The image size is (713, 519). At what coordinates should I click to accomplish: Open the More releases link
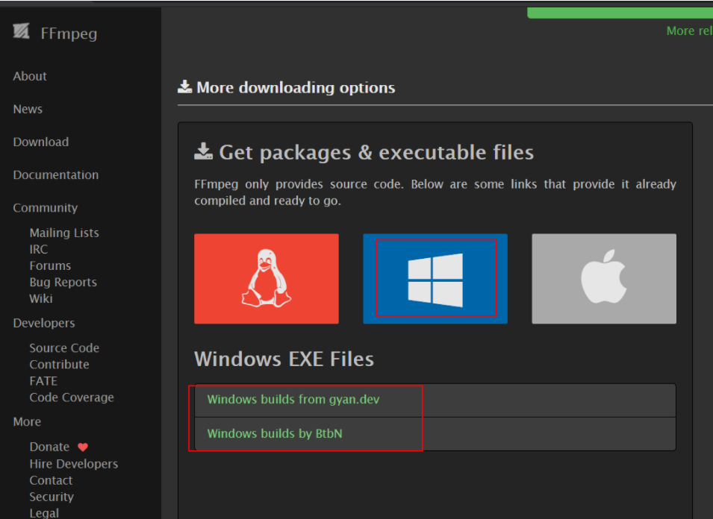click(689, 31)
